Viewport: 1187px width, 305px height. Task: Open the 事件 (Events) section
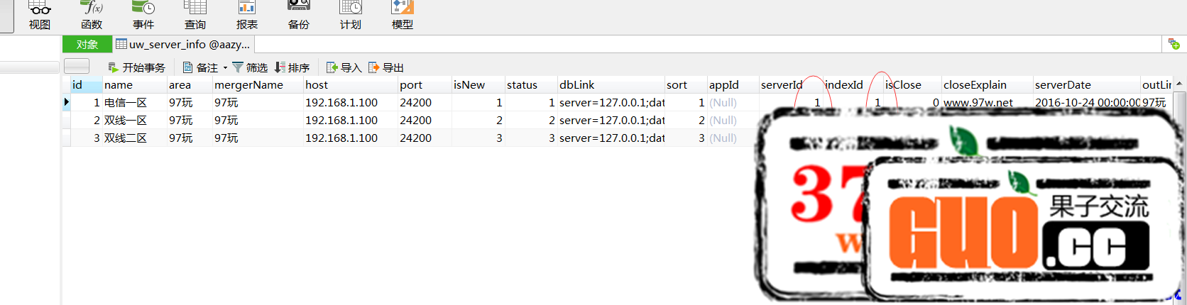(143, 16)
